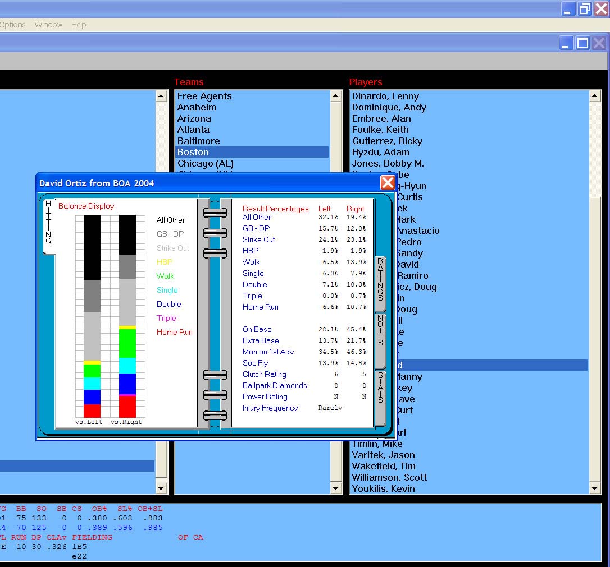The image size is (610, 567).
Task: Select Hyzdu, Adam in the Players list
Action: [469, 152]
